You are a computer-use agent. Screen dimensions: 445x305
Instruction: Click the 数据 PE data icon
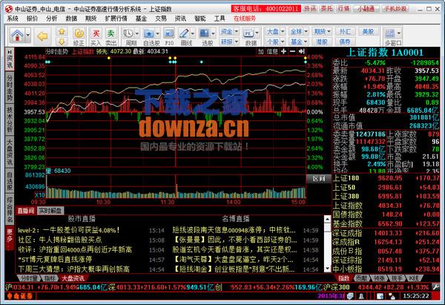point(248,33)
